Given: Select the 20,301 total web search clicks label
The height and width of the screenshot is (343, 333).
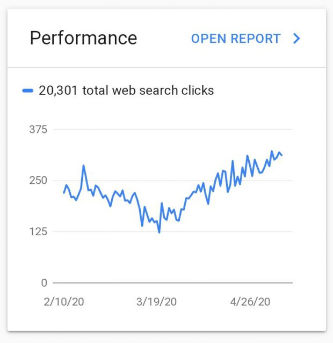Looking at the screenshot, I should [x=126, y=91].
